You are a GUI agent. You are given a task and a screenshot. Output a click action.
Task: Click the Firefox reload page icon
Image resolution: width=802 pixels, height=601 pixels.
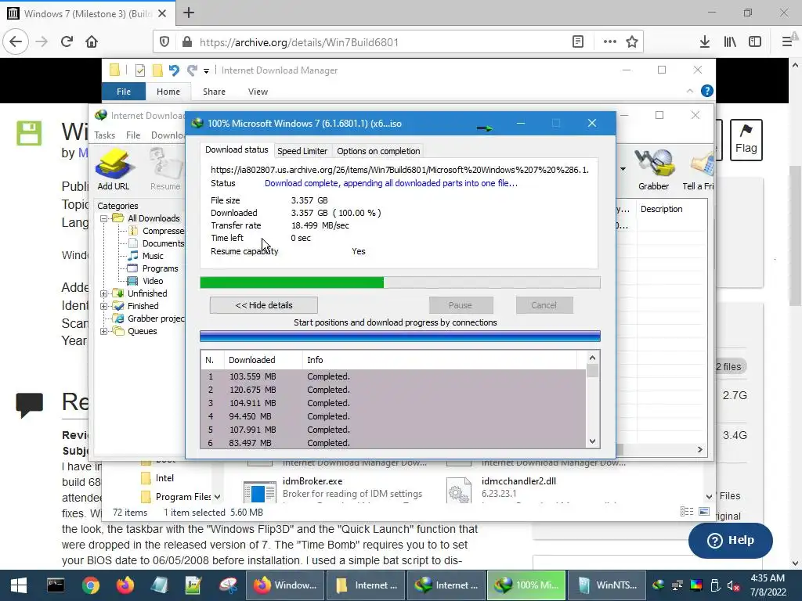(67, 41)
